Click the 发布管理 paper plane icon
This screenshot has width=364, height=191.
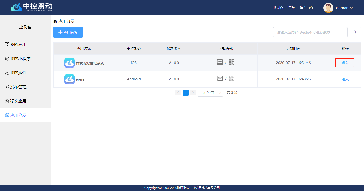click(7, 87)
